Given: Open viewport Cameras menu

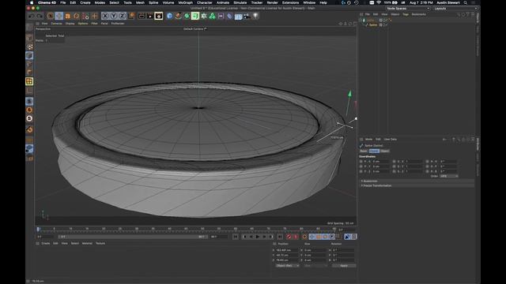Looking at the screenshot, I should coord(56,24).
